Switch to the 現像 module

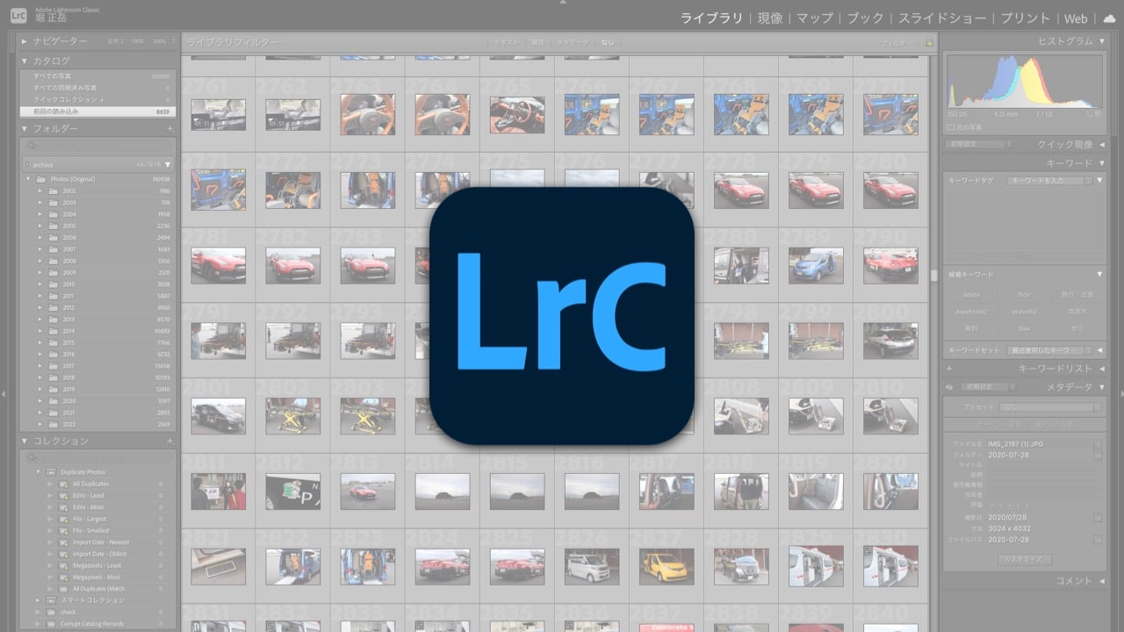(770, 18)
